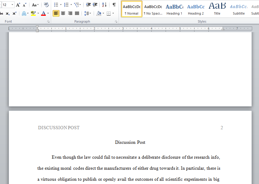Expand the Borders dropdown arrow
Screen dimensions: 259x184
pos(113,13)
